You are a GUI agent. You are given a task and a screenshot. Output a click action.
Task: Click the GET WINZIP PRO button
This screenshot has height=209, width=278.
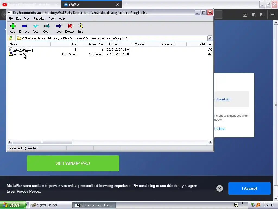[73, 163]
